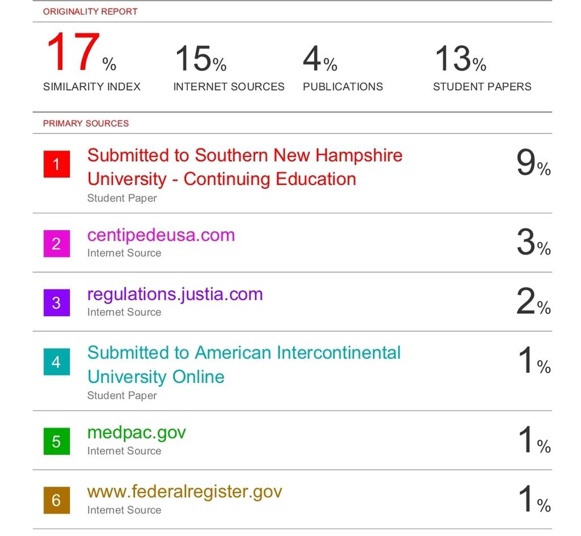Click the Primary Sources section heading
The height and width of the screenshot is (536, 581).
point(86,123)
